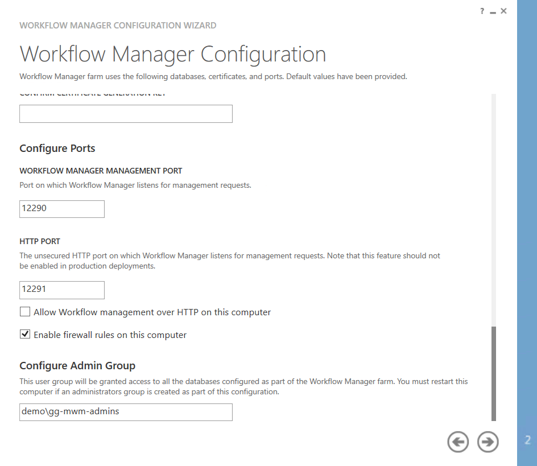Select the admin group field demo\gg-mwm-admins

tap(125, 412)
